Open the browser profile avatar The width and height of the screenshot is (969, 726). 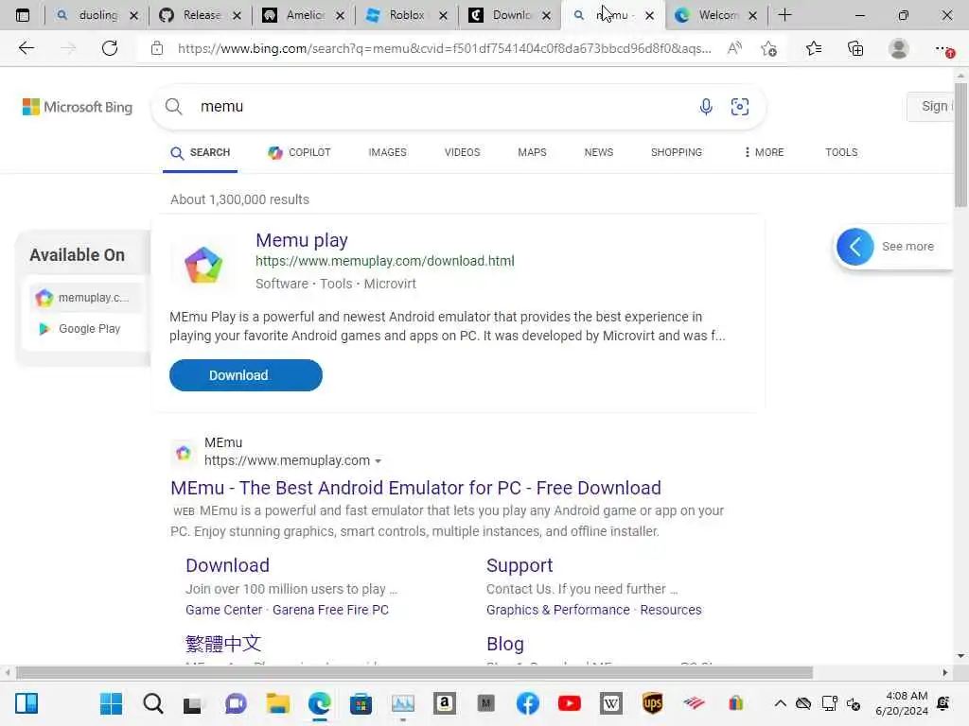tap(899, 48)
